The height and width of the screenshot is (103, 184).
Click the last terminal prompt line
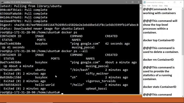click(32, 92)
